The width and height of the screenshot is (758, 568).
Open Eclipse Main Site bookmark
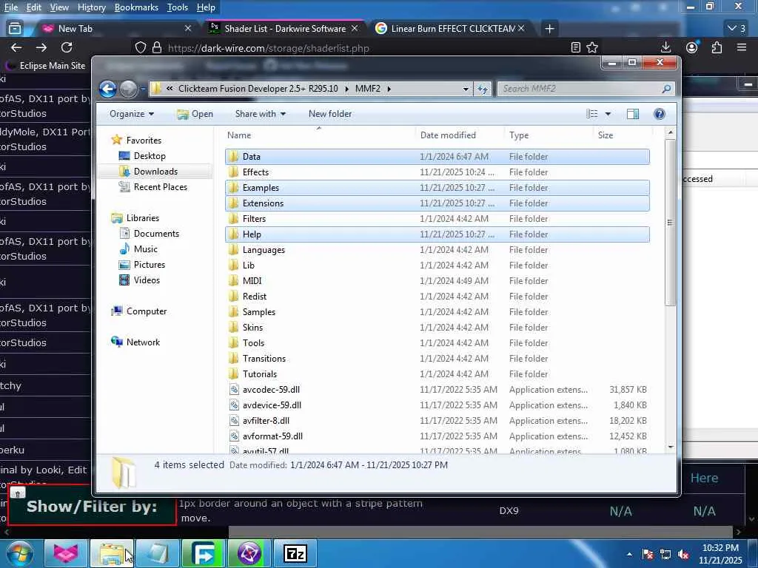point(45,65)
